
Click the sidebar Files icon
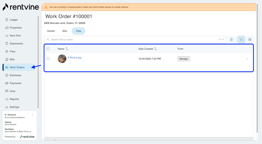pyautogui.click(x=7, y=52)
